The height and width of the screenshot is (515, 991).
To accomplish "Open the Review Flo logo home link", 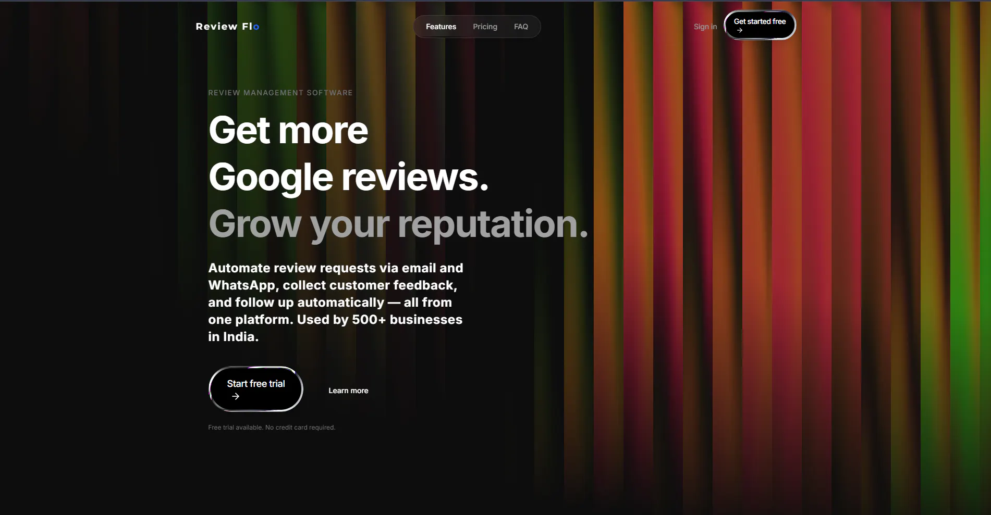I will 227,27.
